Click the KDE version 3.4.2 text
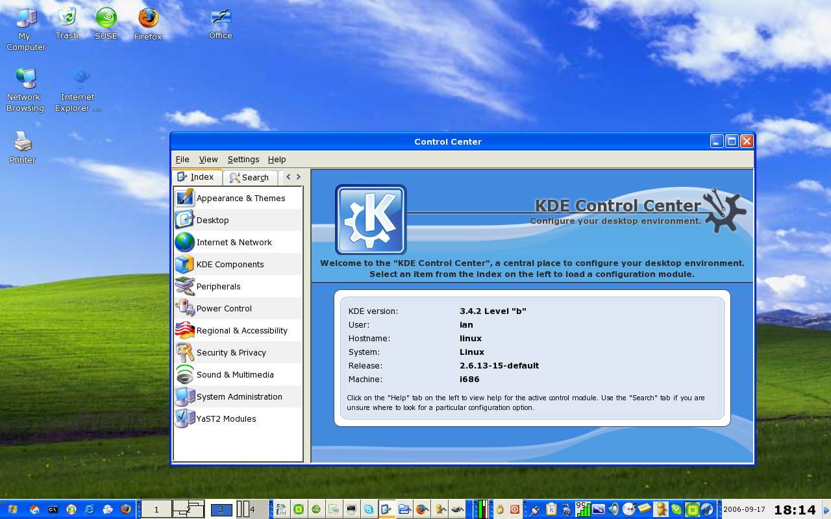This screenshot has height=519, width=831. pos(493,311)
